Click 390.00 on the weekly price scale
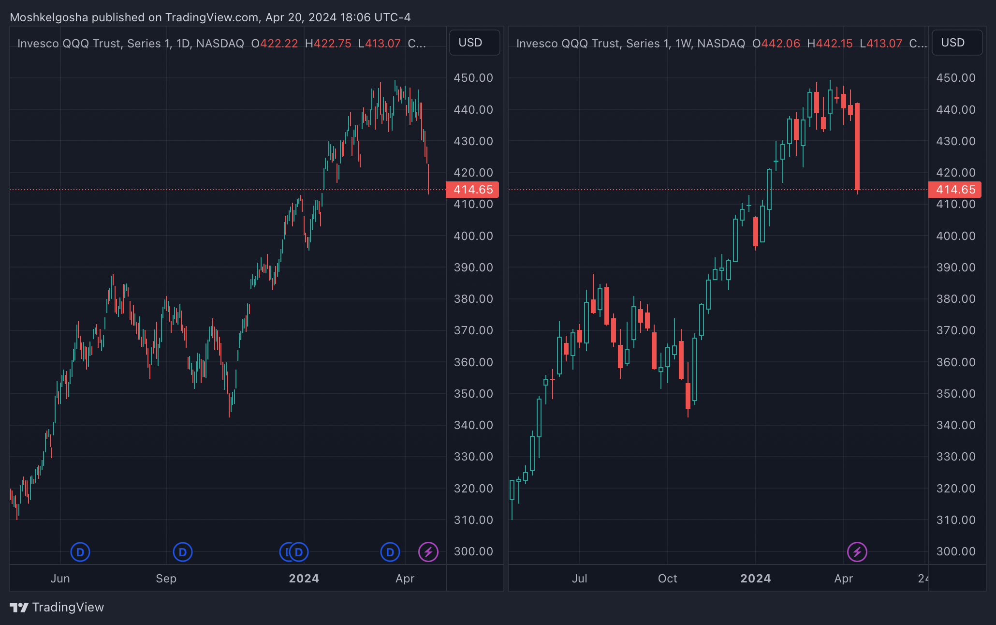Viewport: 996px width, 625px height. tap(956, 268)
